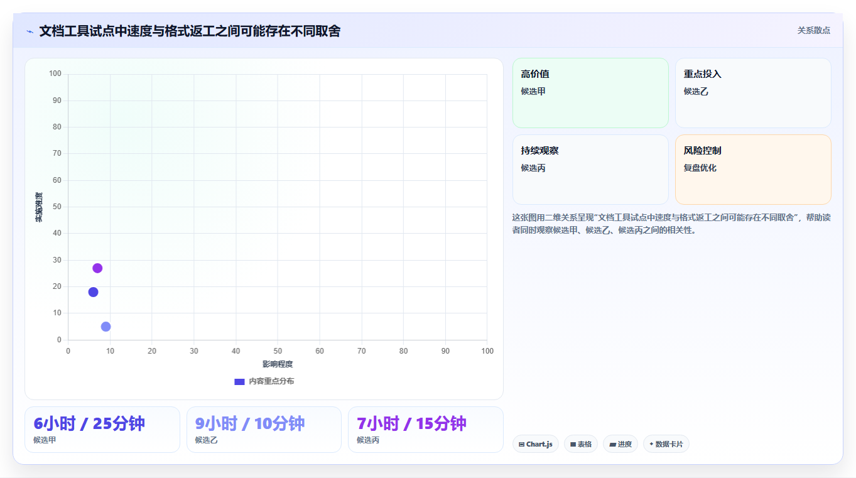Click the 内容重点分布 legend label
Viewport: 856px width, 478px height.
pos(271,381)
